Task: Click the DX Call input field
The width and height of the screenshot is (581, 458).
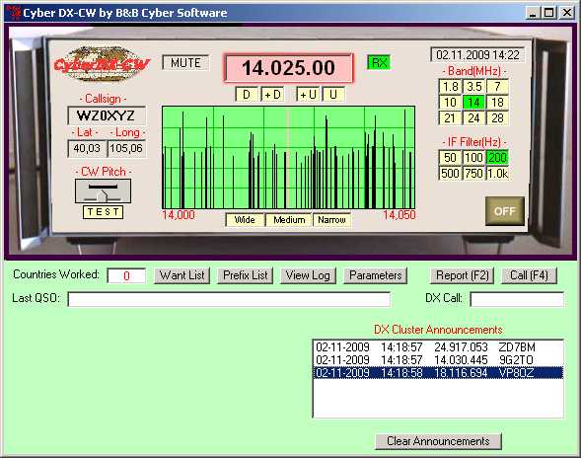Action: pyautogui.click(x=517, y=299)
